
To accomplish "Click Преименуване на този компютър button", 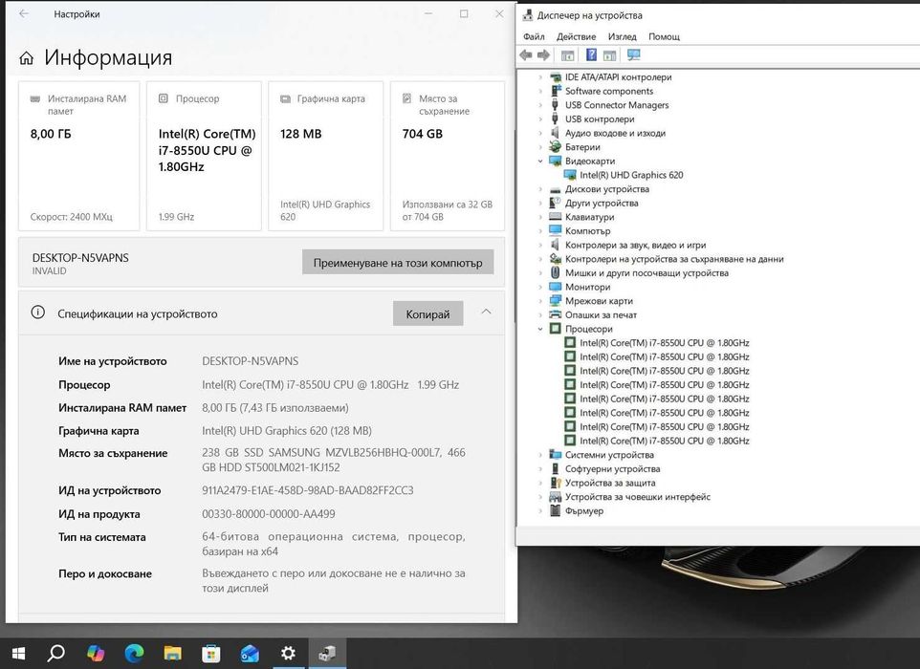I will tap(398, 263).
